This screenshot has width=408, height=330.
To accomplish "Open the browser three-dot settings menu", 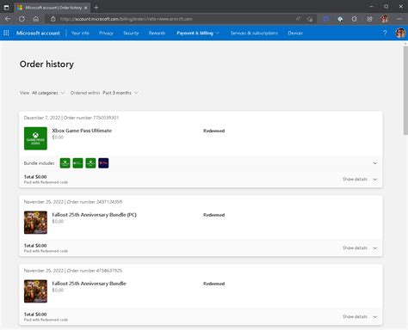I will click(x=399, y=19).
